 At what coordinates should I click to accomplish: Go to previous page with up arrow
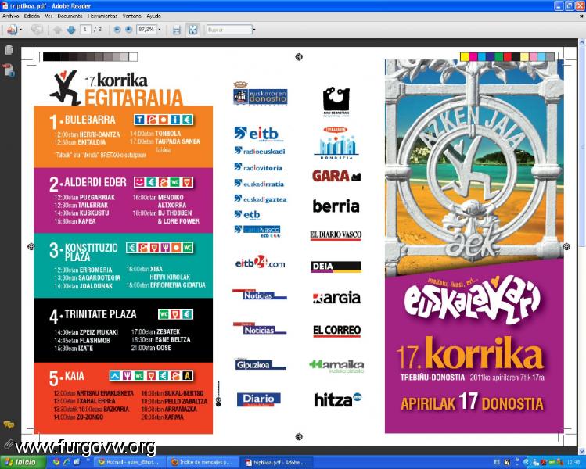click(x=58, y=30)
